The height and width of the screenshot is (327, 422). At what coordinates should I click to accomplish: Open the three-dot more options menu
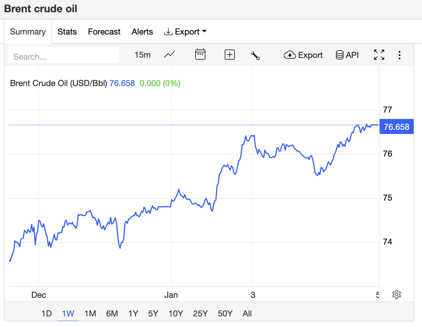[x=399, y=55]
